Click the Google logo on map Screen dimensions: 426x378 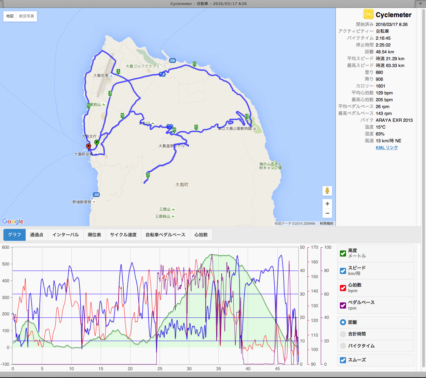click(13, 221)
